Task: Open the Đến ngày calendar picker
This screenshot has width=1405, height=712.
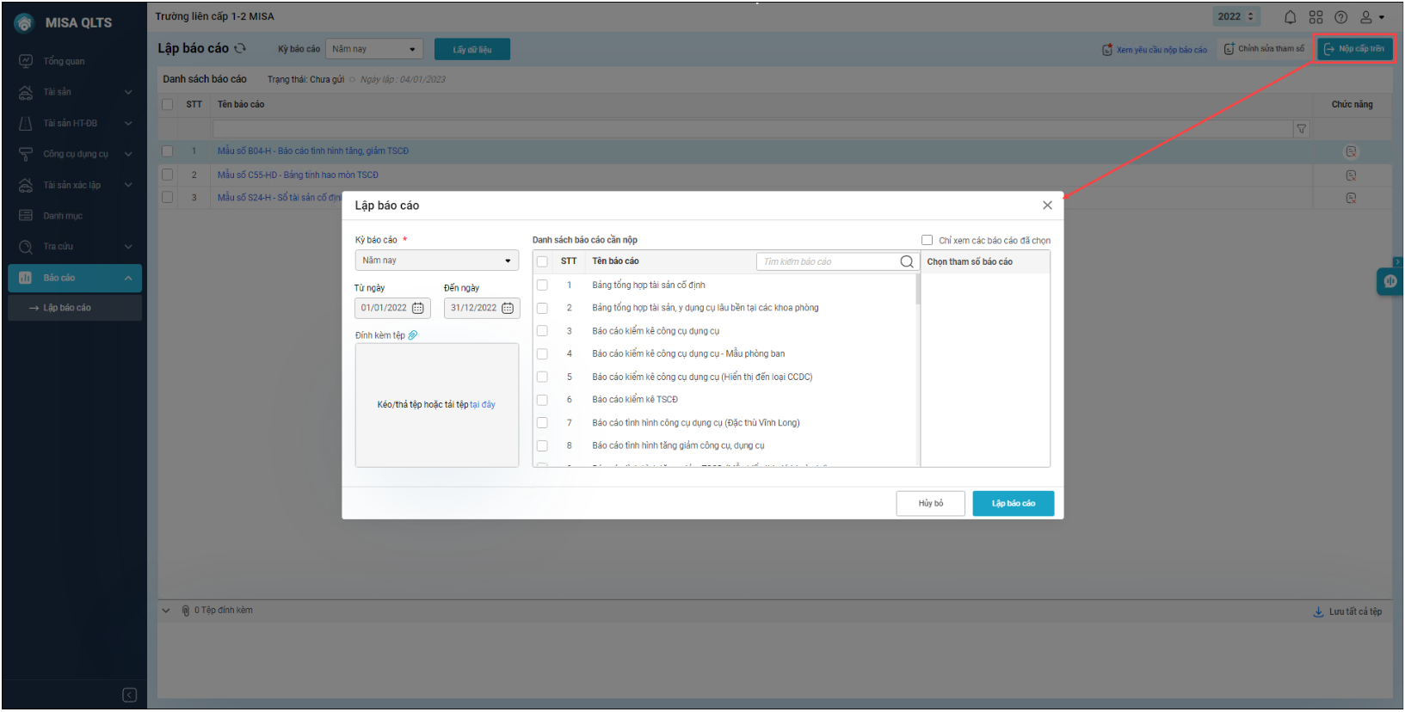Action: click(508, 308)
